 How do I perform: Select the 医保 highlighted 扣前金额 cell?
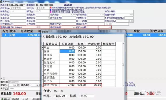point(67,51)
